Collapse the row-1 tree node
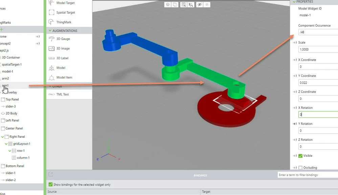This screenshot has width=338, height=195. (10, 151)
